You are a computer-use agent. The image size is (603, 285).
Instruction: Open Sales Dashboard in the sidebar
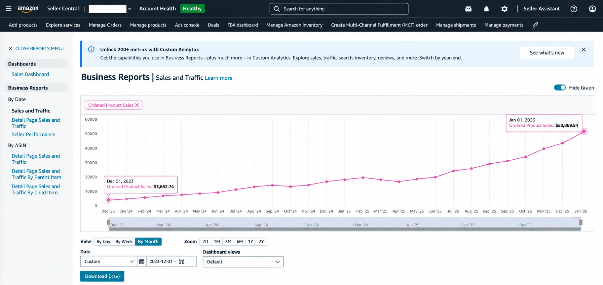30,74
